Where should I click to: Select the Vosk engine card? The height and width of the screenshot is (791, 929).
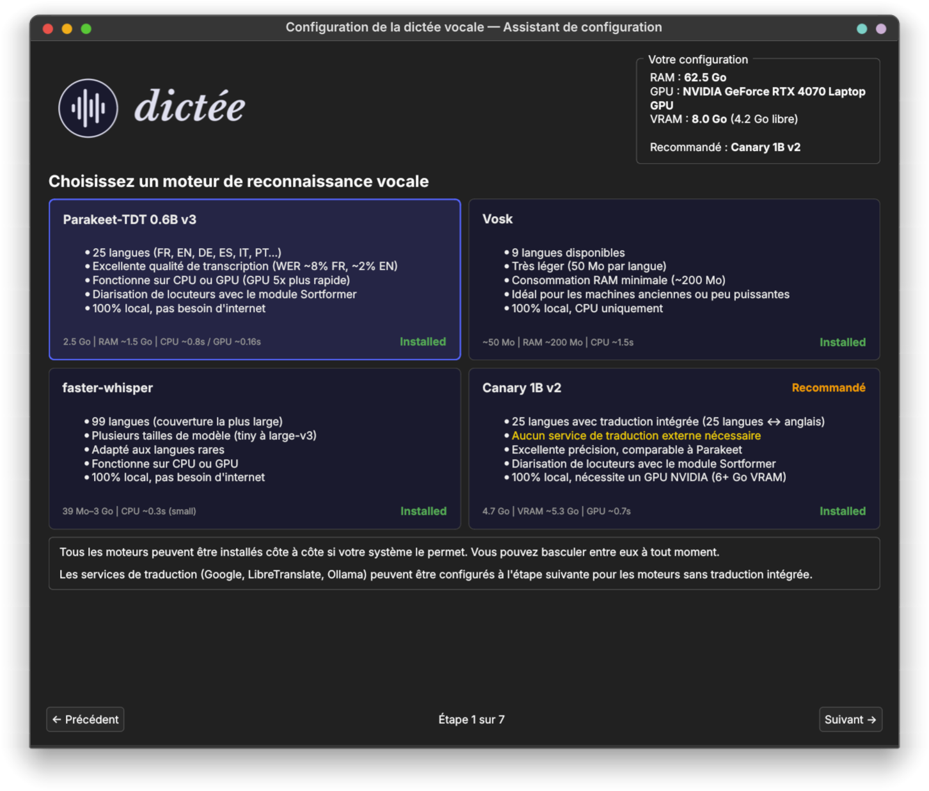pos(674,279)
